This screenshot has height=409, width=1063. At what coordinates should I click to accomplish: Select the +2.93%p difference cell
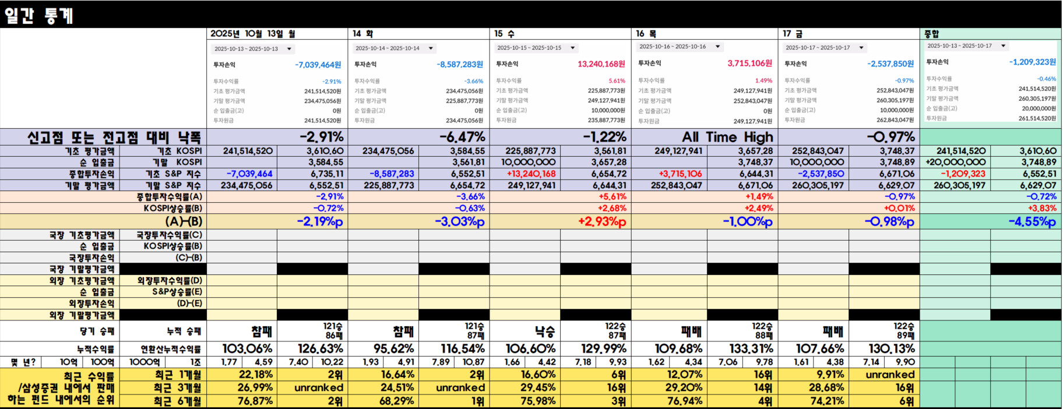coord(561,222)
